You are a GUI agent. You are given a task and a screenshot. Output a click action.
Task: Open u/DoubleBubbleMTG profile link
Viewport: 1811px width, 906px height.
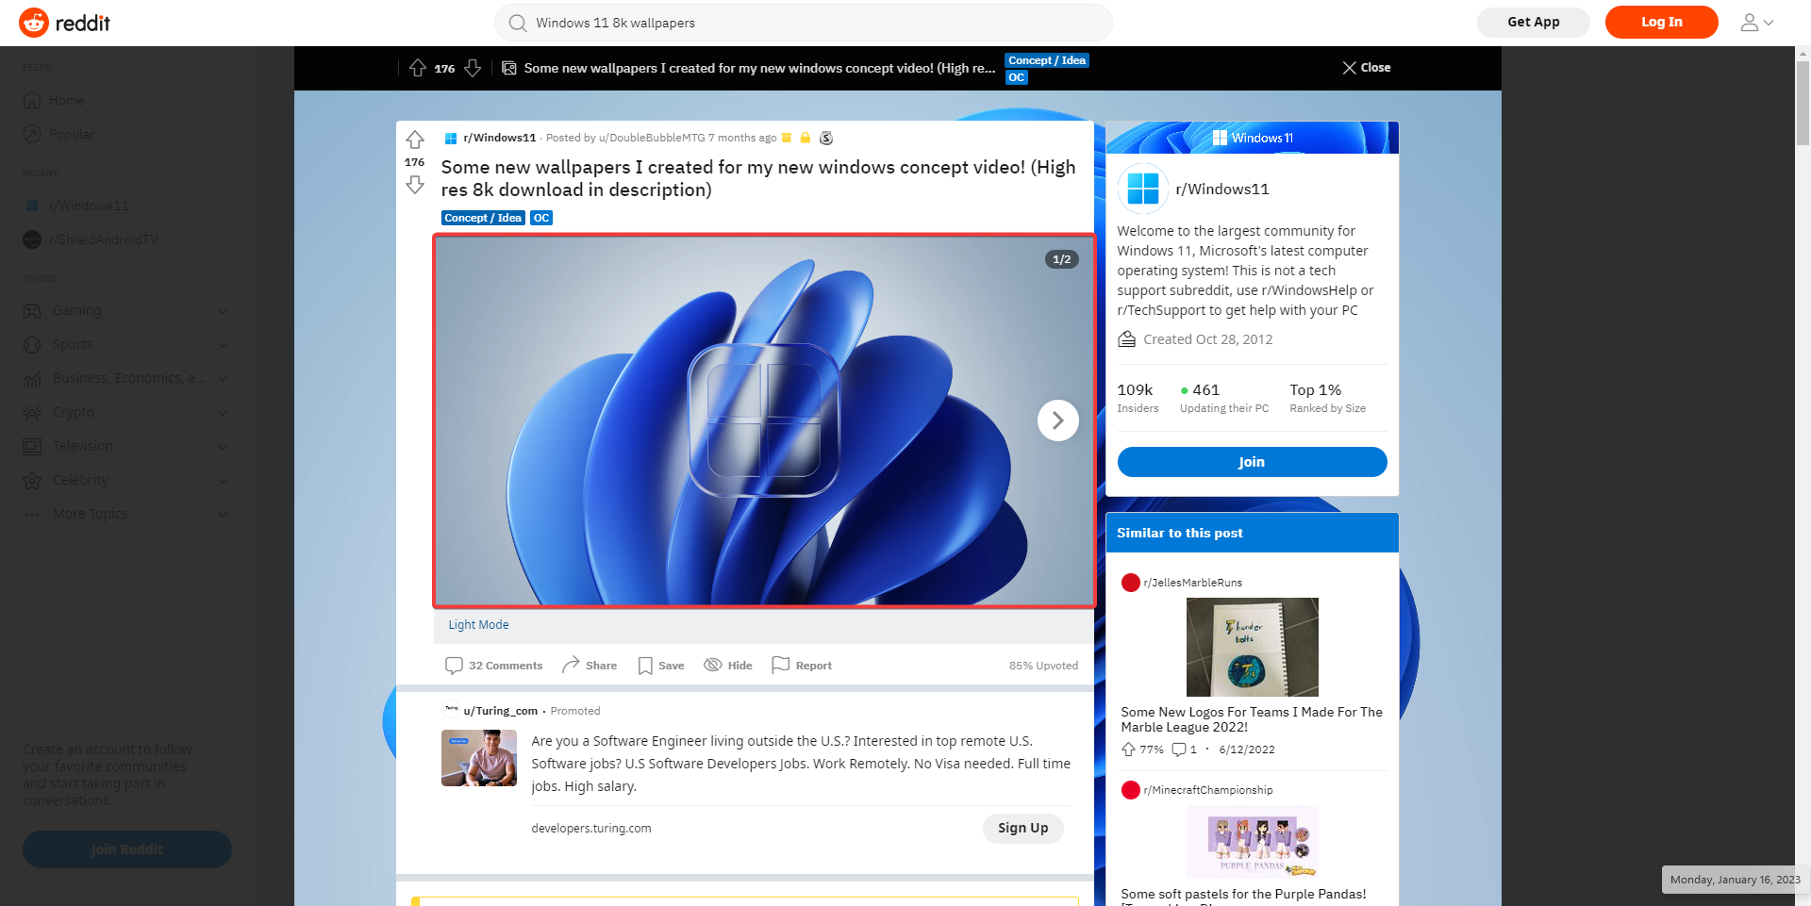point(652,138)
